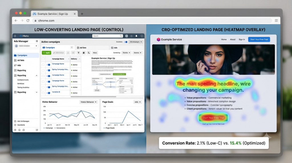The width and height of the screenshot is (292, 163).
Task: Collapse the expanded Reporting section chevron
Action: point(37,76)
